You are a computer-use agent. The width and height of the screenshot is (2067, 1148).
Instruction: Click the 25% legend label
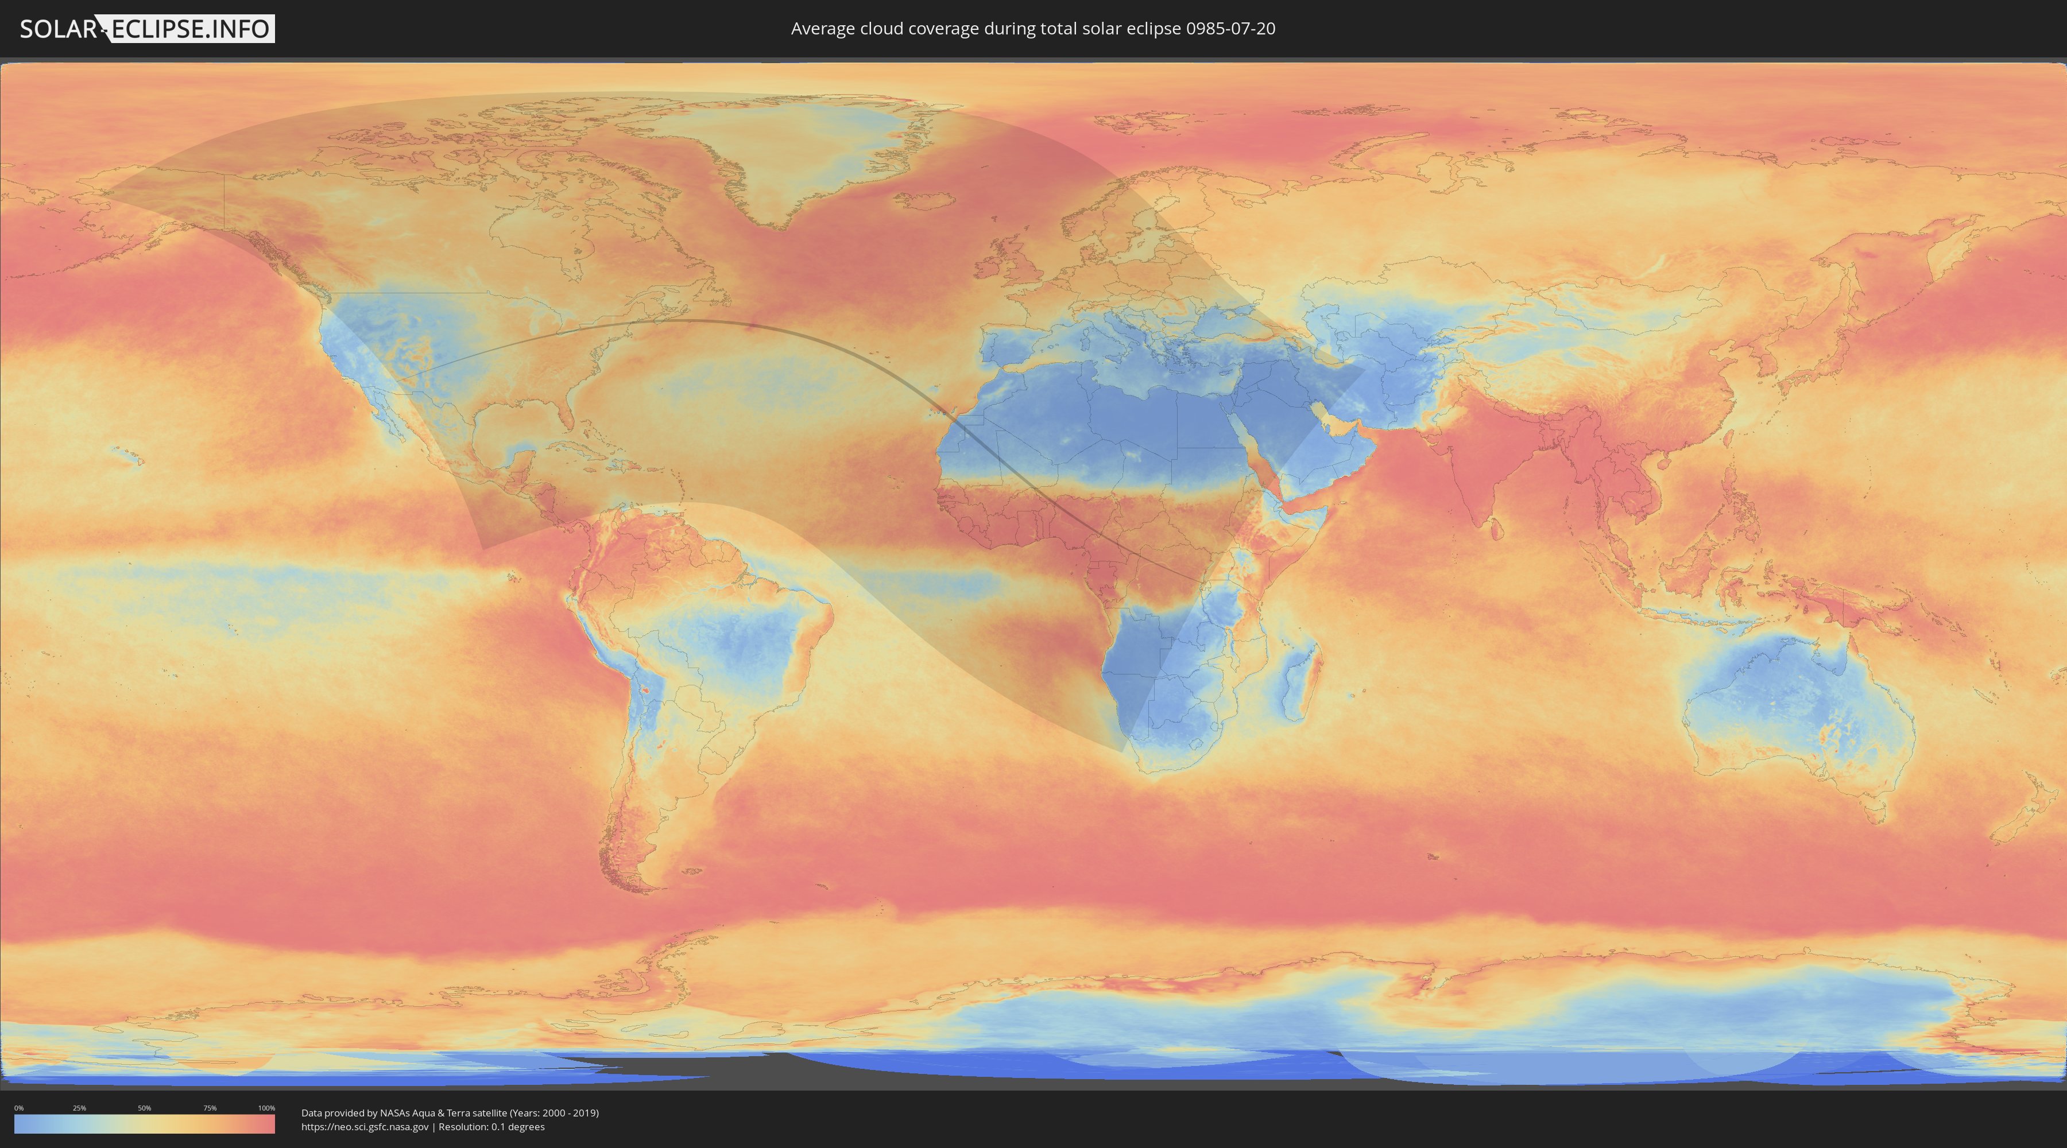[79, 1108]
